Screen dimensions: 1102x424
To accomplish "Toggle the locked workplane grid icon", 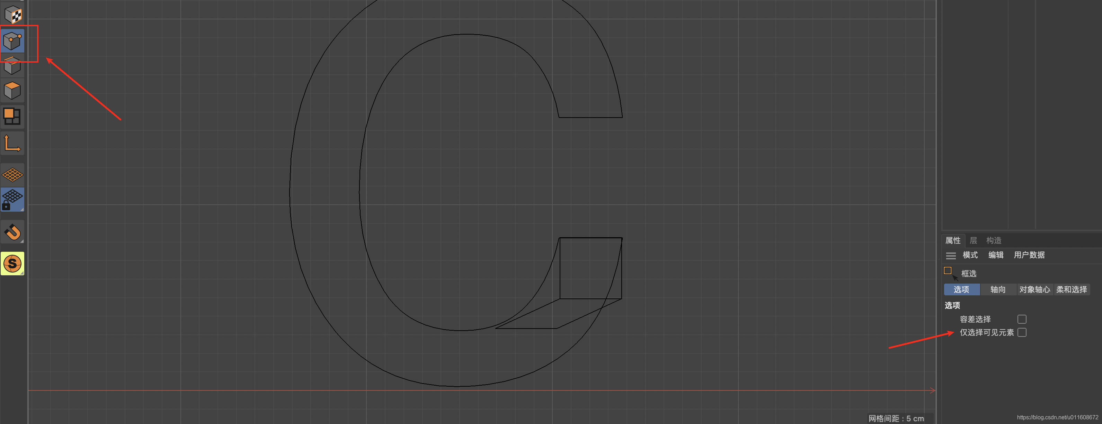I will [12, 200].
